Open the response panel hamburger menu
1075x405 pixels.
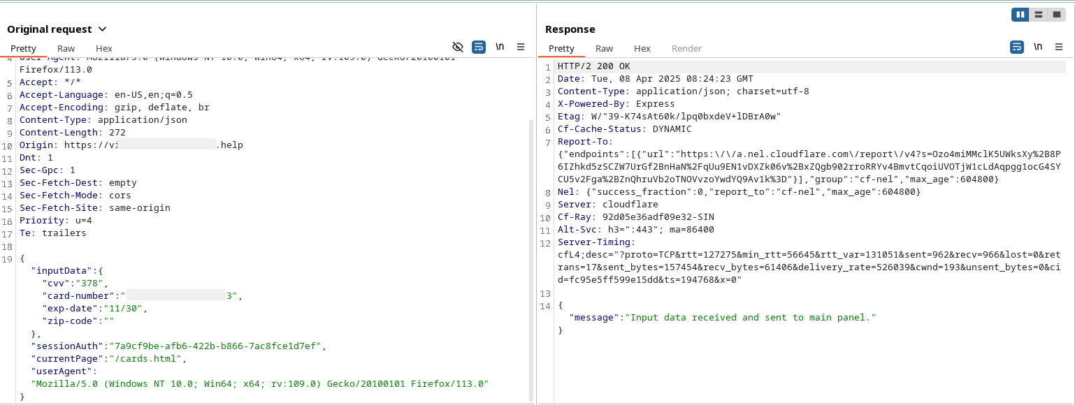tap(1059, 47)
